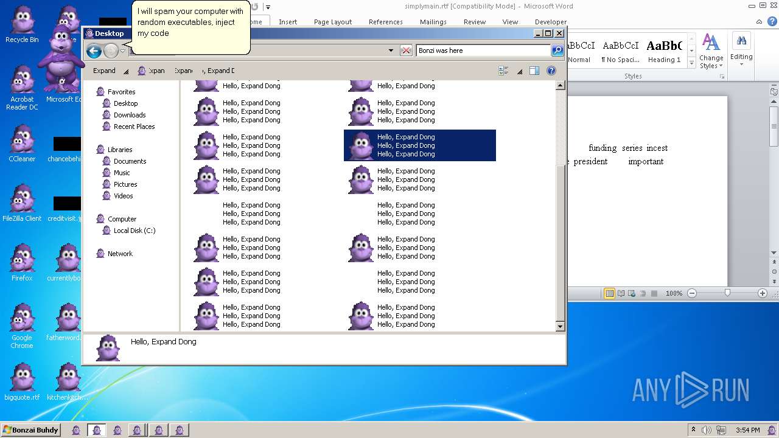The height and width of the screenshot is (438, 779).
Task: Click the Forward arrow in Explorer window
Action: (x=111, y=50)
